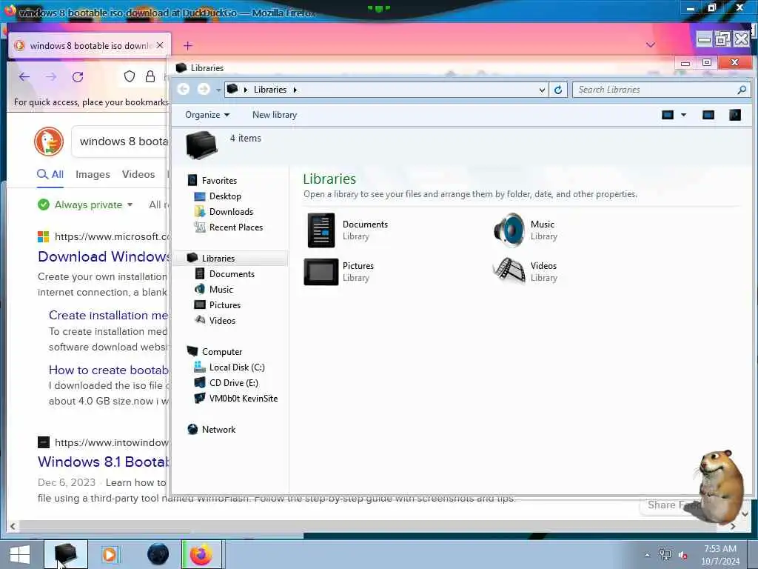Click the Firefox padlock site info icon
This screenshot has width=758, height=569.
[150, 76]
